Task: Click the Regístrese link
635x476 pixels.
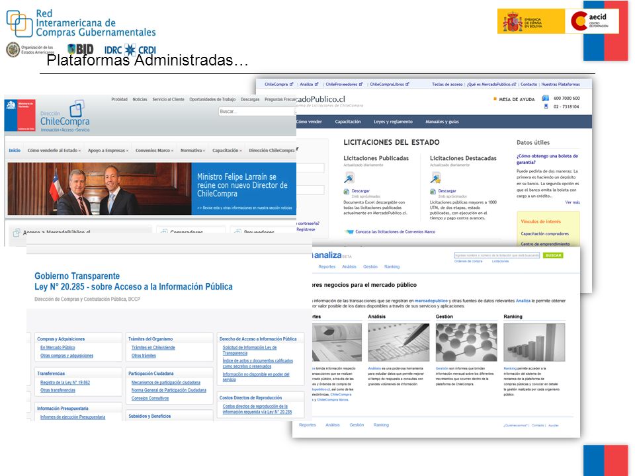Action: point(306,229)
